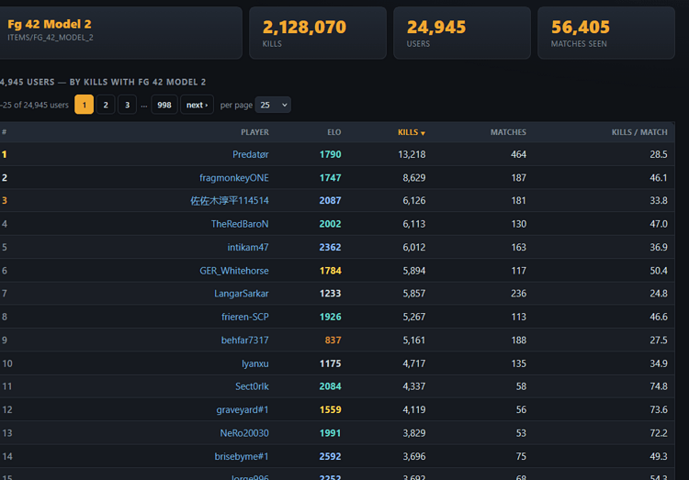Select current page 1 button
Image resolution: width=689 pixels, height=480 pixels.
tap(84, 105)
